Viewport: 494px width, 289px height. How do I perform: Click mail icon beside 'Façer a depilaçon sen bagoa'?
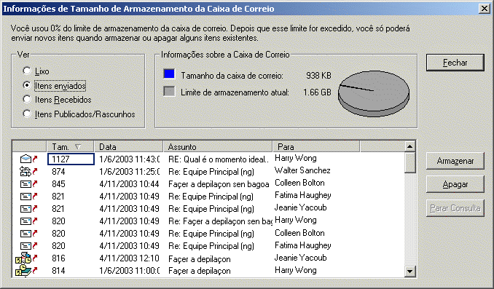point(26,184)
